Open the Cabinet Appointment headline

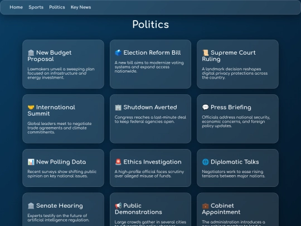(221, 209)
